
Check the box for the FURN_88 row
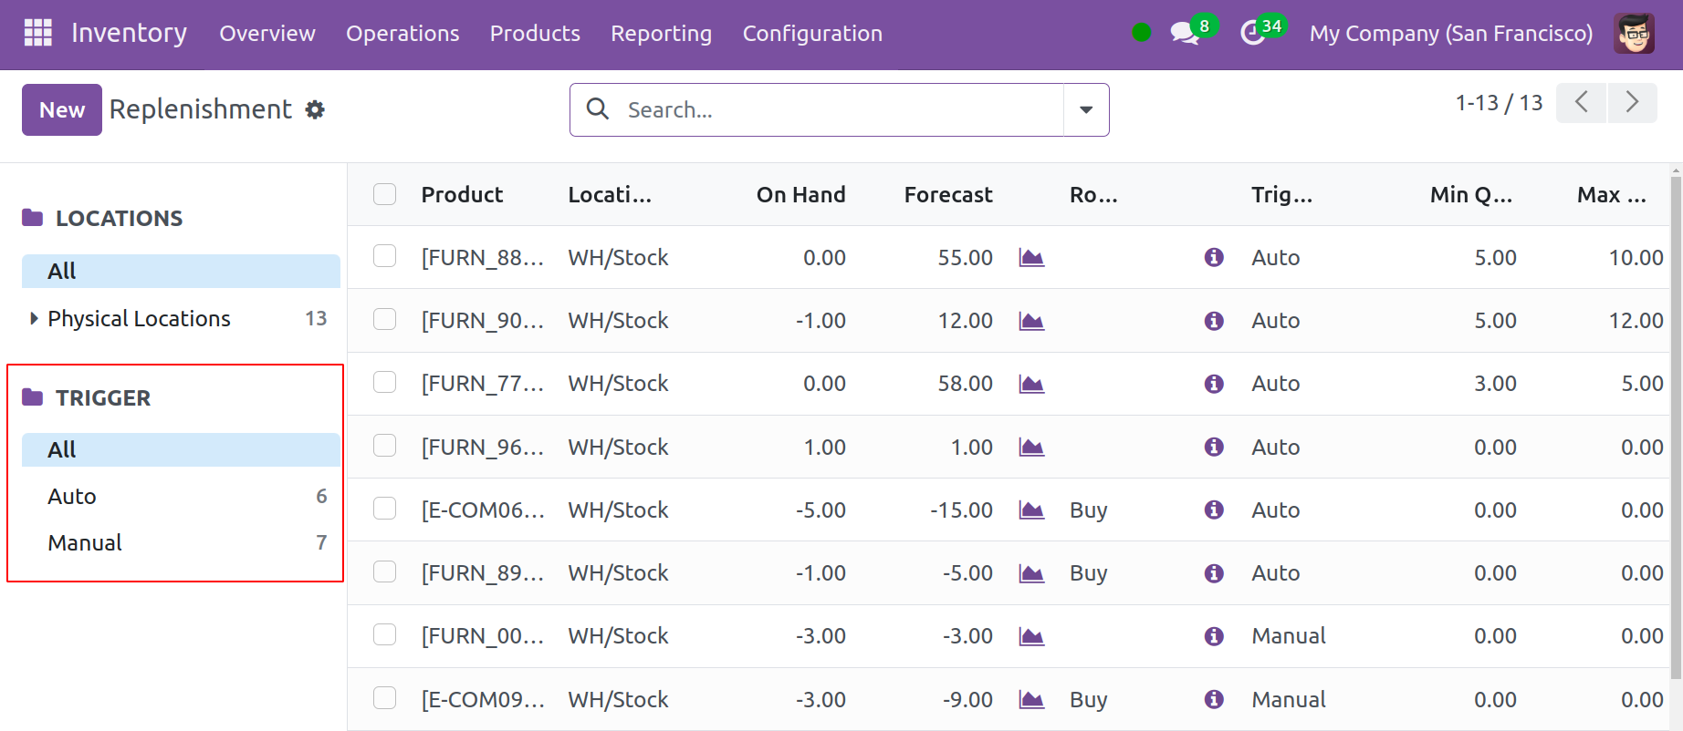point(385,257)
